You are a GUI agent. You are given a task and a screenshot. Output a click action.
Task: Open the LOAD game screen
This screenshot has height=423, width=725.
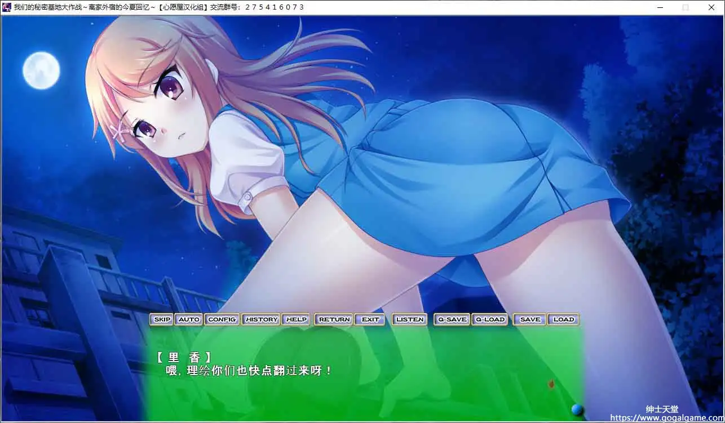[563, 319]
